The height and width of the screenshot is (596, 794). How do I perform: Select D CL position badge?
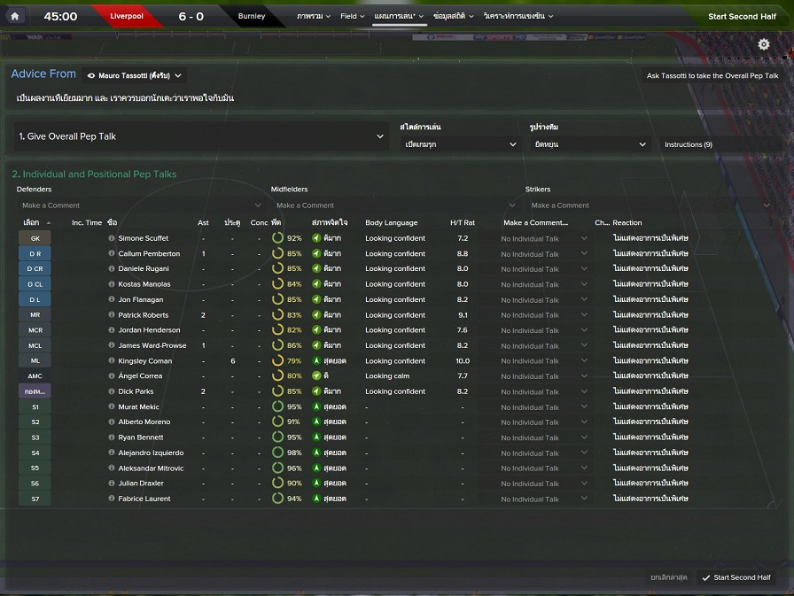[35, 284]
